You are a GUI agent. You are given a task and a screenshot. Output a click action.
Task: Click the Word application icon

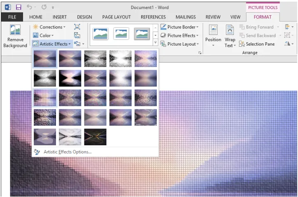point(8,7)
